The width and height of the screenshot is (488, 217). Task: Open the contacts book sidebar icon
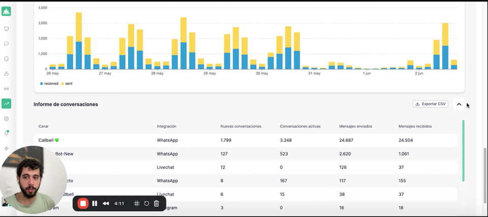6,59
